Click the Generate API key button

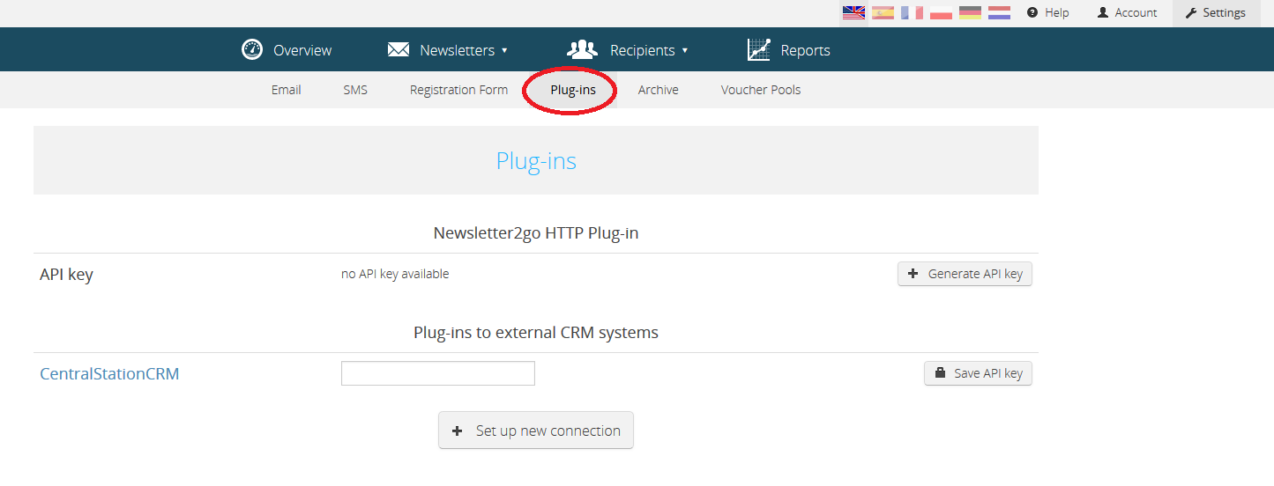click(965, 274)
